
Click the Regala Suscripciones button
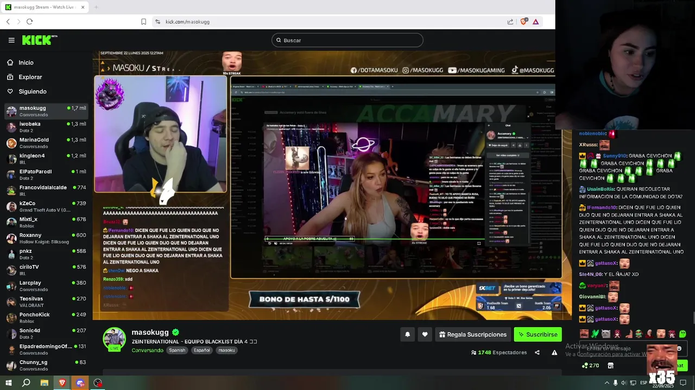[x=472, y=334]
